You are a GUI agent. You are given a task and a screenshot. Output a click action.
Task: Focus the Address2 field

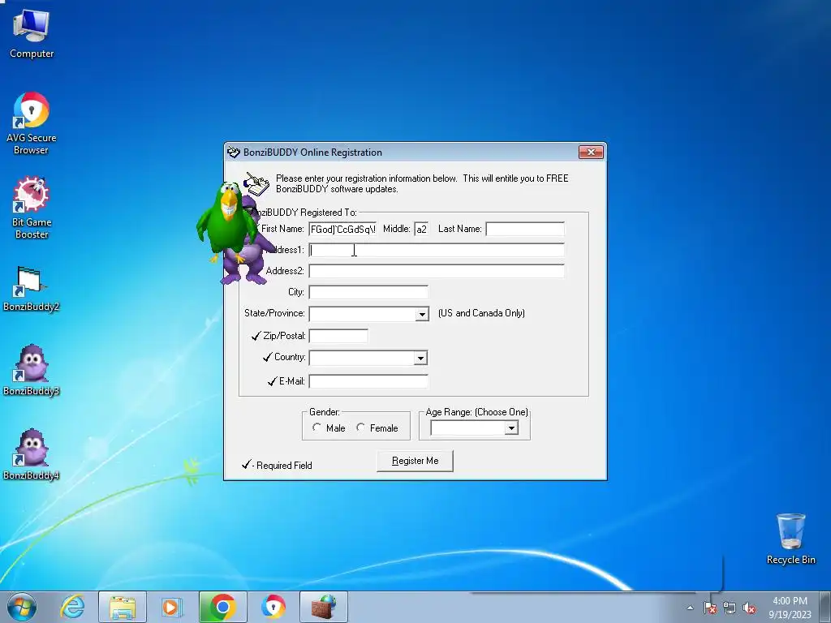click(437, 271)
